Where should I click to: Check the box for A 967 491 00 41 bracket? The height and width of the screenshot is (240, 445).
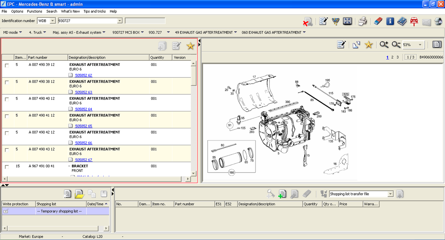7,167
